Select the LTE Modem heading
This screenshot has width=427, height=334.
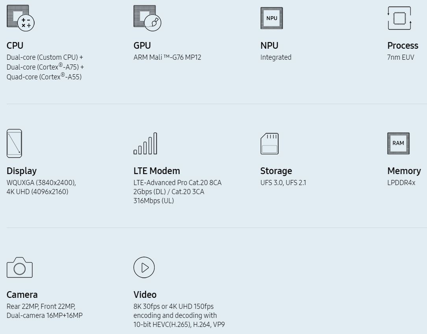[x=157, y=171]
